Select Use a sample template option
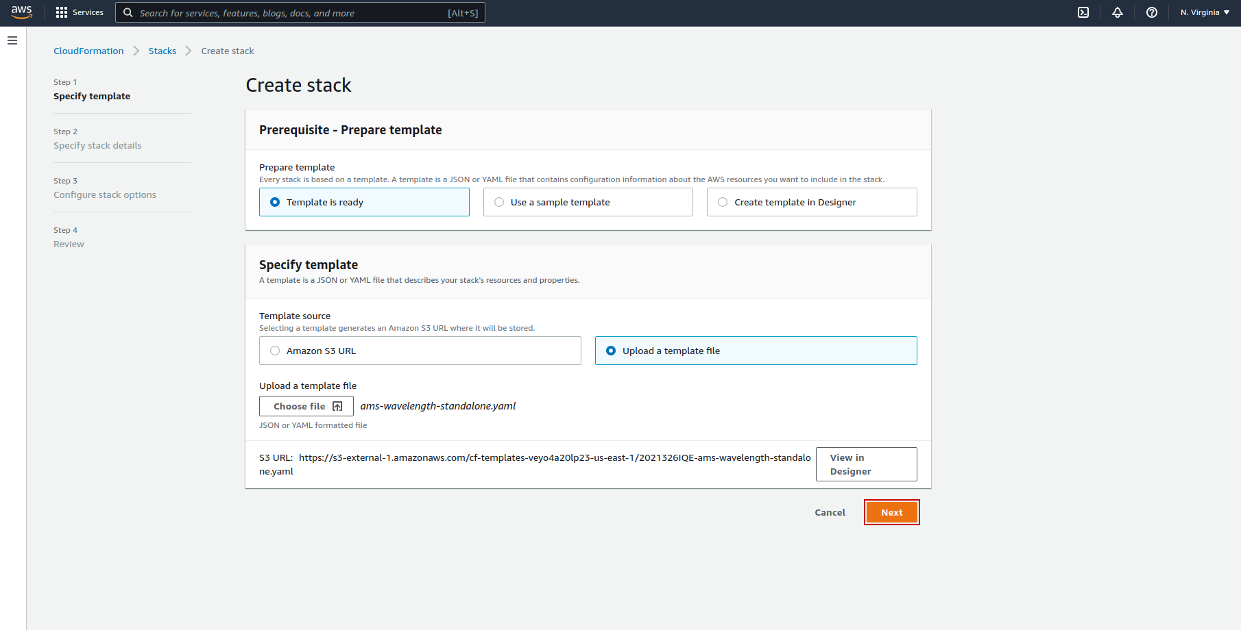 click(x=588, y=202)
